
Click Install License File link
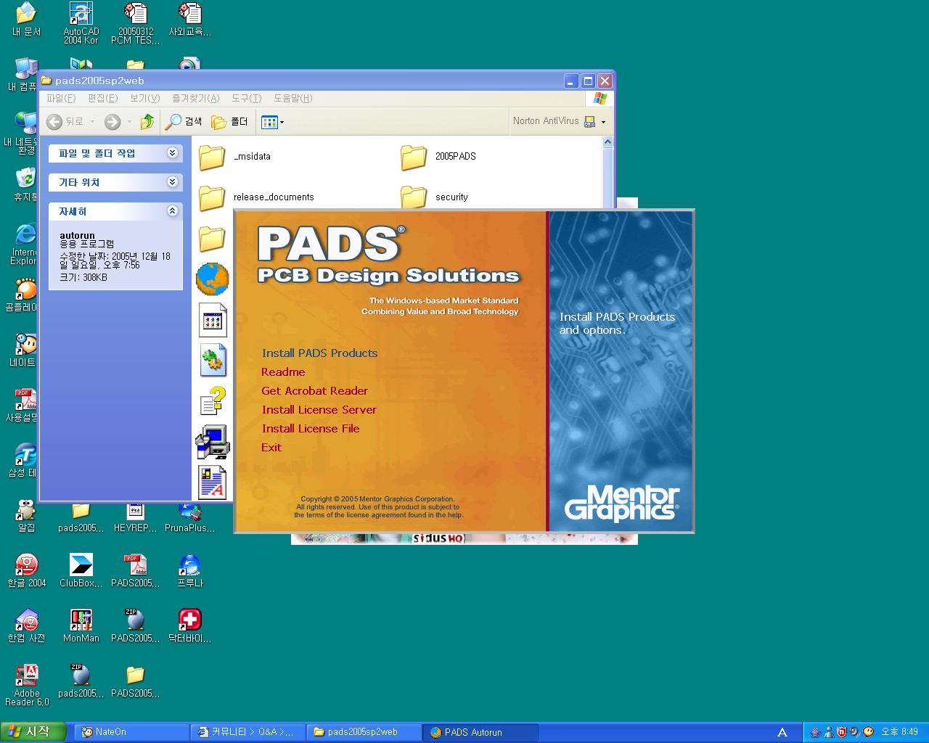click(311, 429)
